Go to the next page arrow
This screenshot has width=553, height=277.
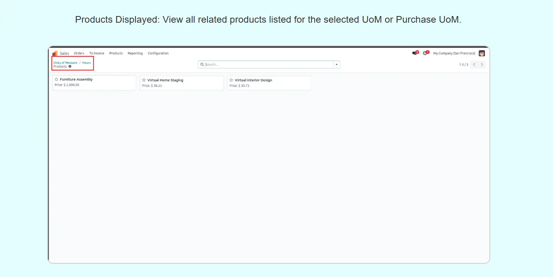482,65
